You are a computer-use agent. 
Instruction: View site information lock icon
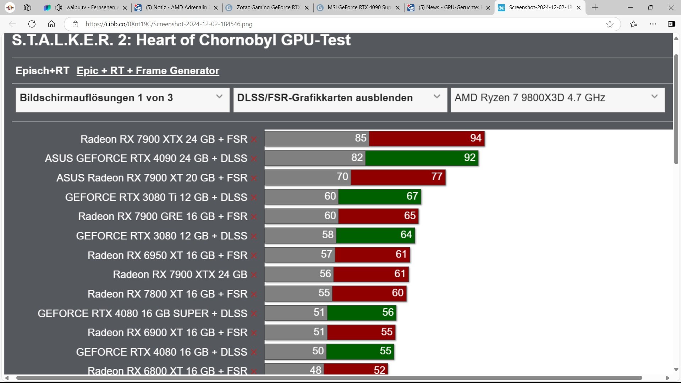coord(75,24)
